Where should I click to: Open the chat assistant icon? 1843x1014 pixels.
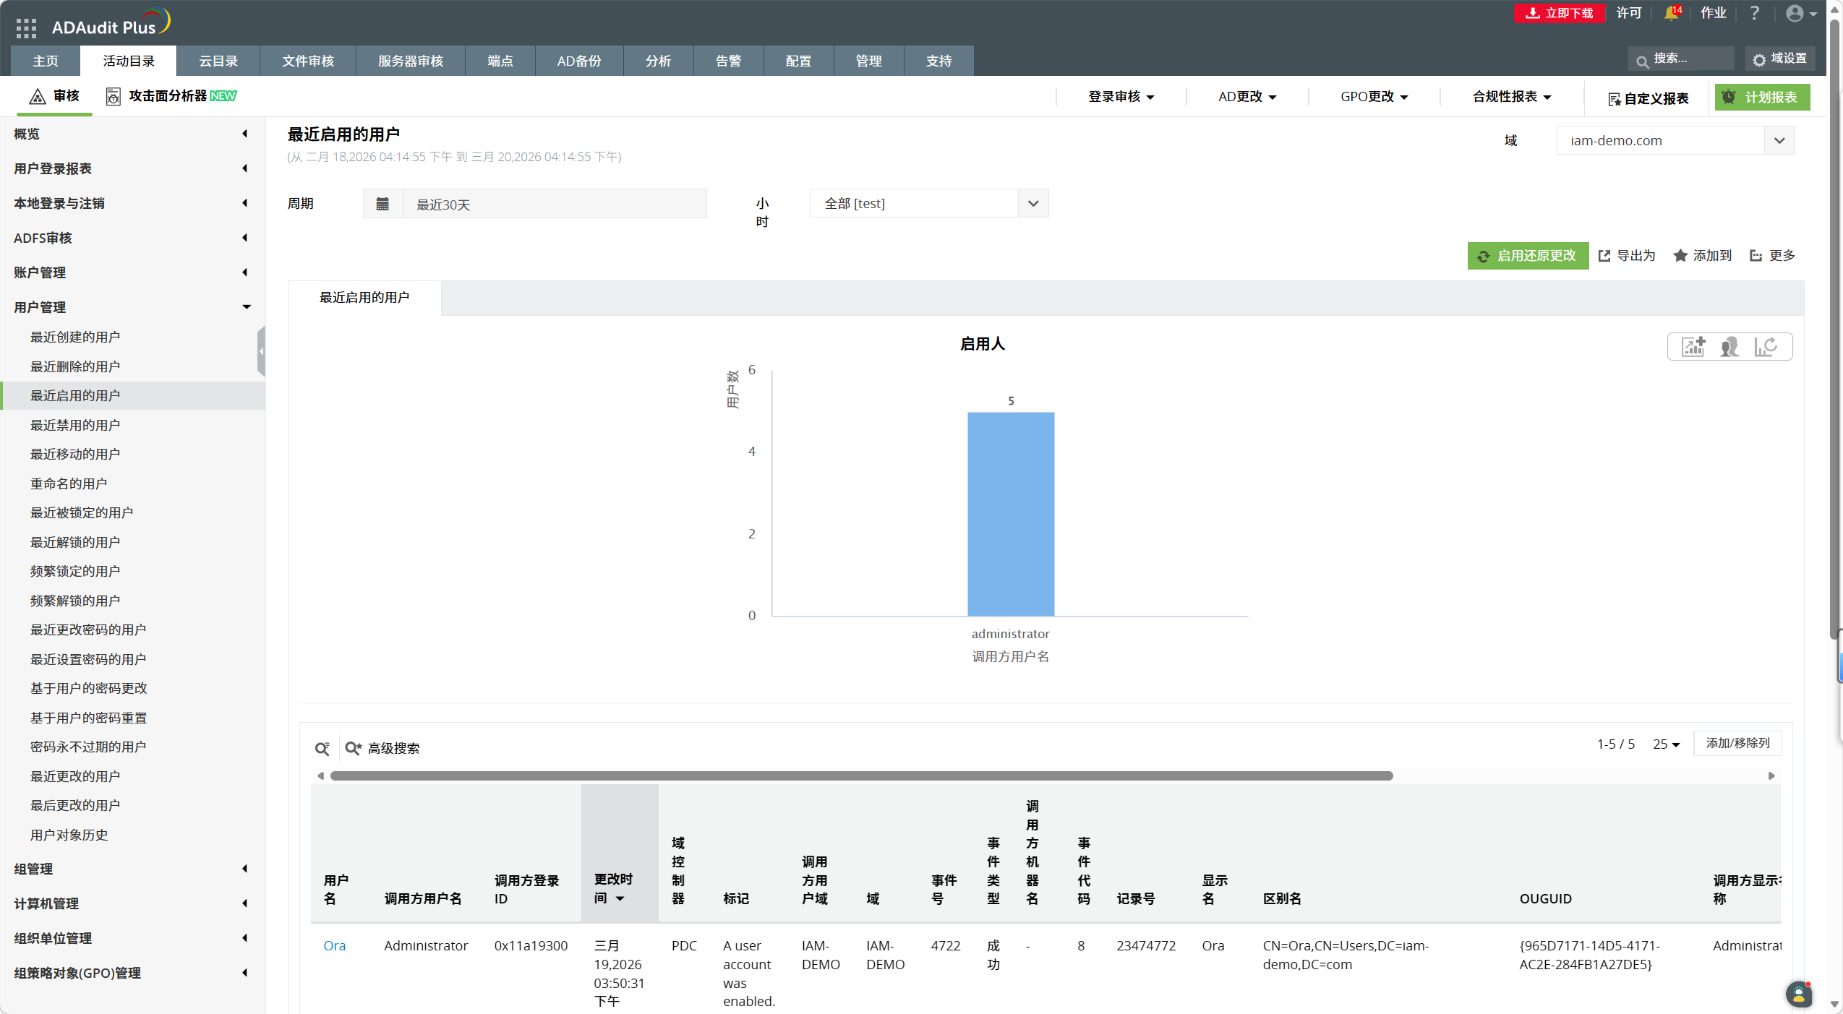tap(1798, 994)
